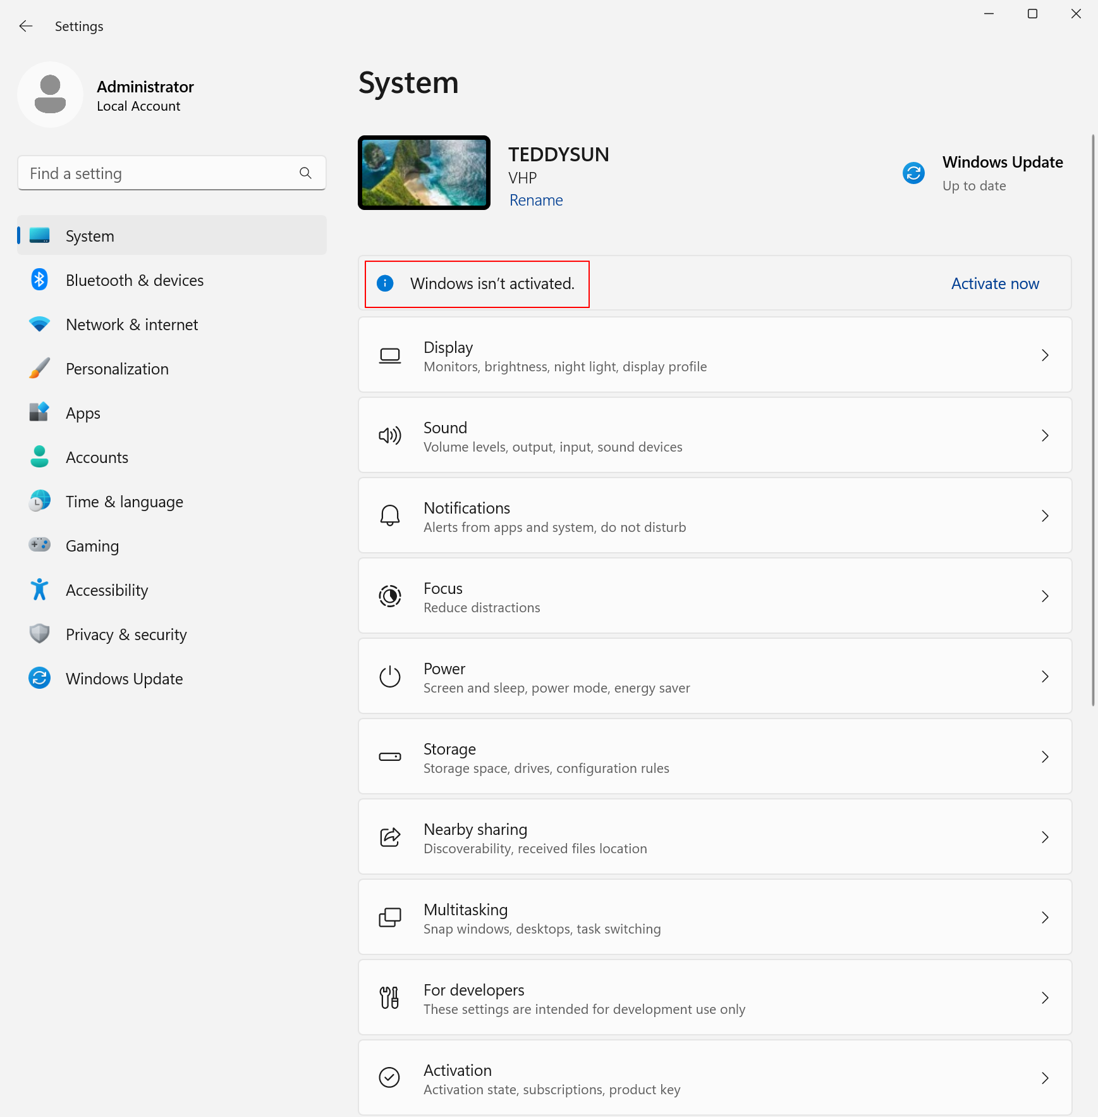Click the Activation checkmark icon

click(389, 1077)
